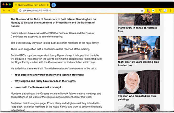
Task: Open the media playlist control icon
Action: [160, 11]
